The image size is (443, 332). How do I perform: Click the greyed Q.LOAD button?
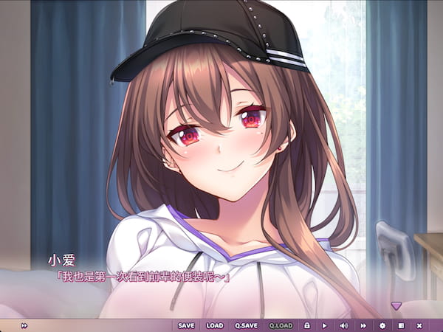click(281, 325)
